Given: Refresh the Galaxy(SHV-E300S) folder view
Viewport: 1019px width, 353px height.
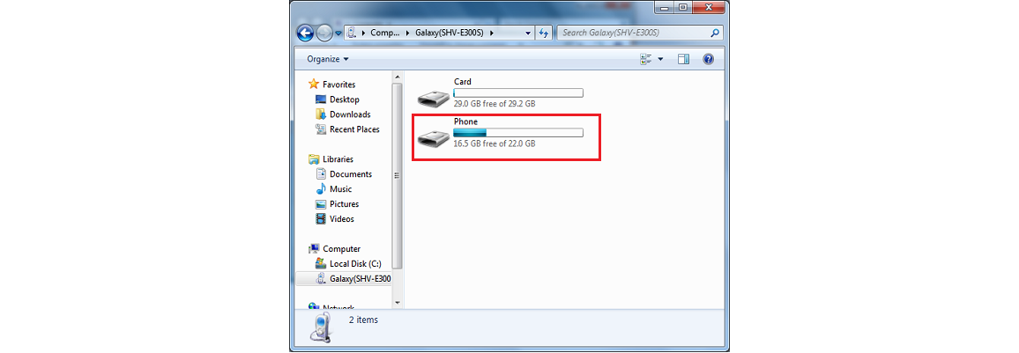Looking at the screenshot, I should click(544, 33).
